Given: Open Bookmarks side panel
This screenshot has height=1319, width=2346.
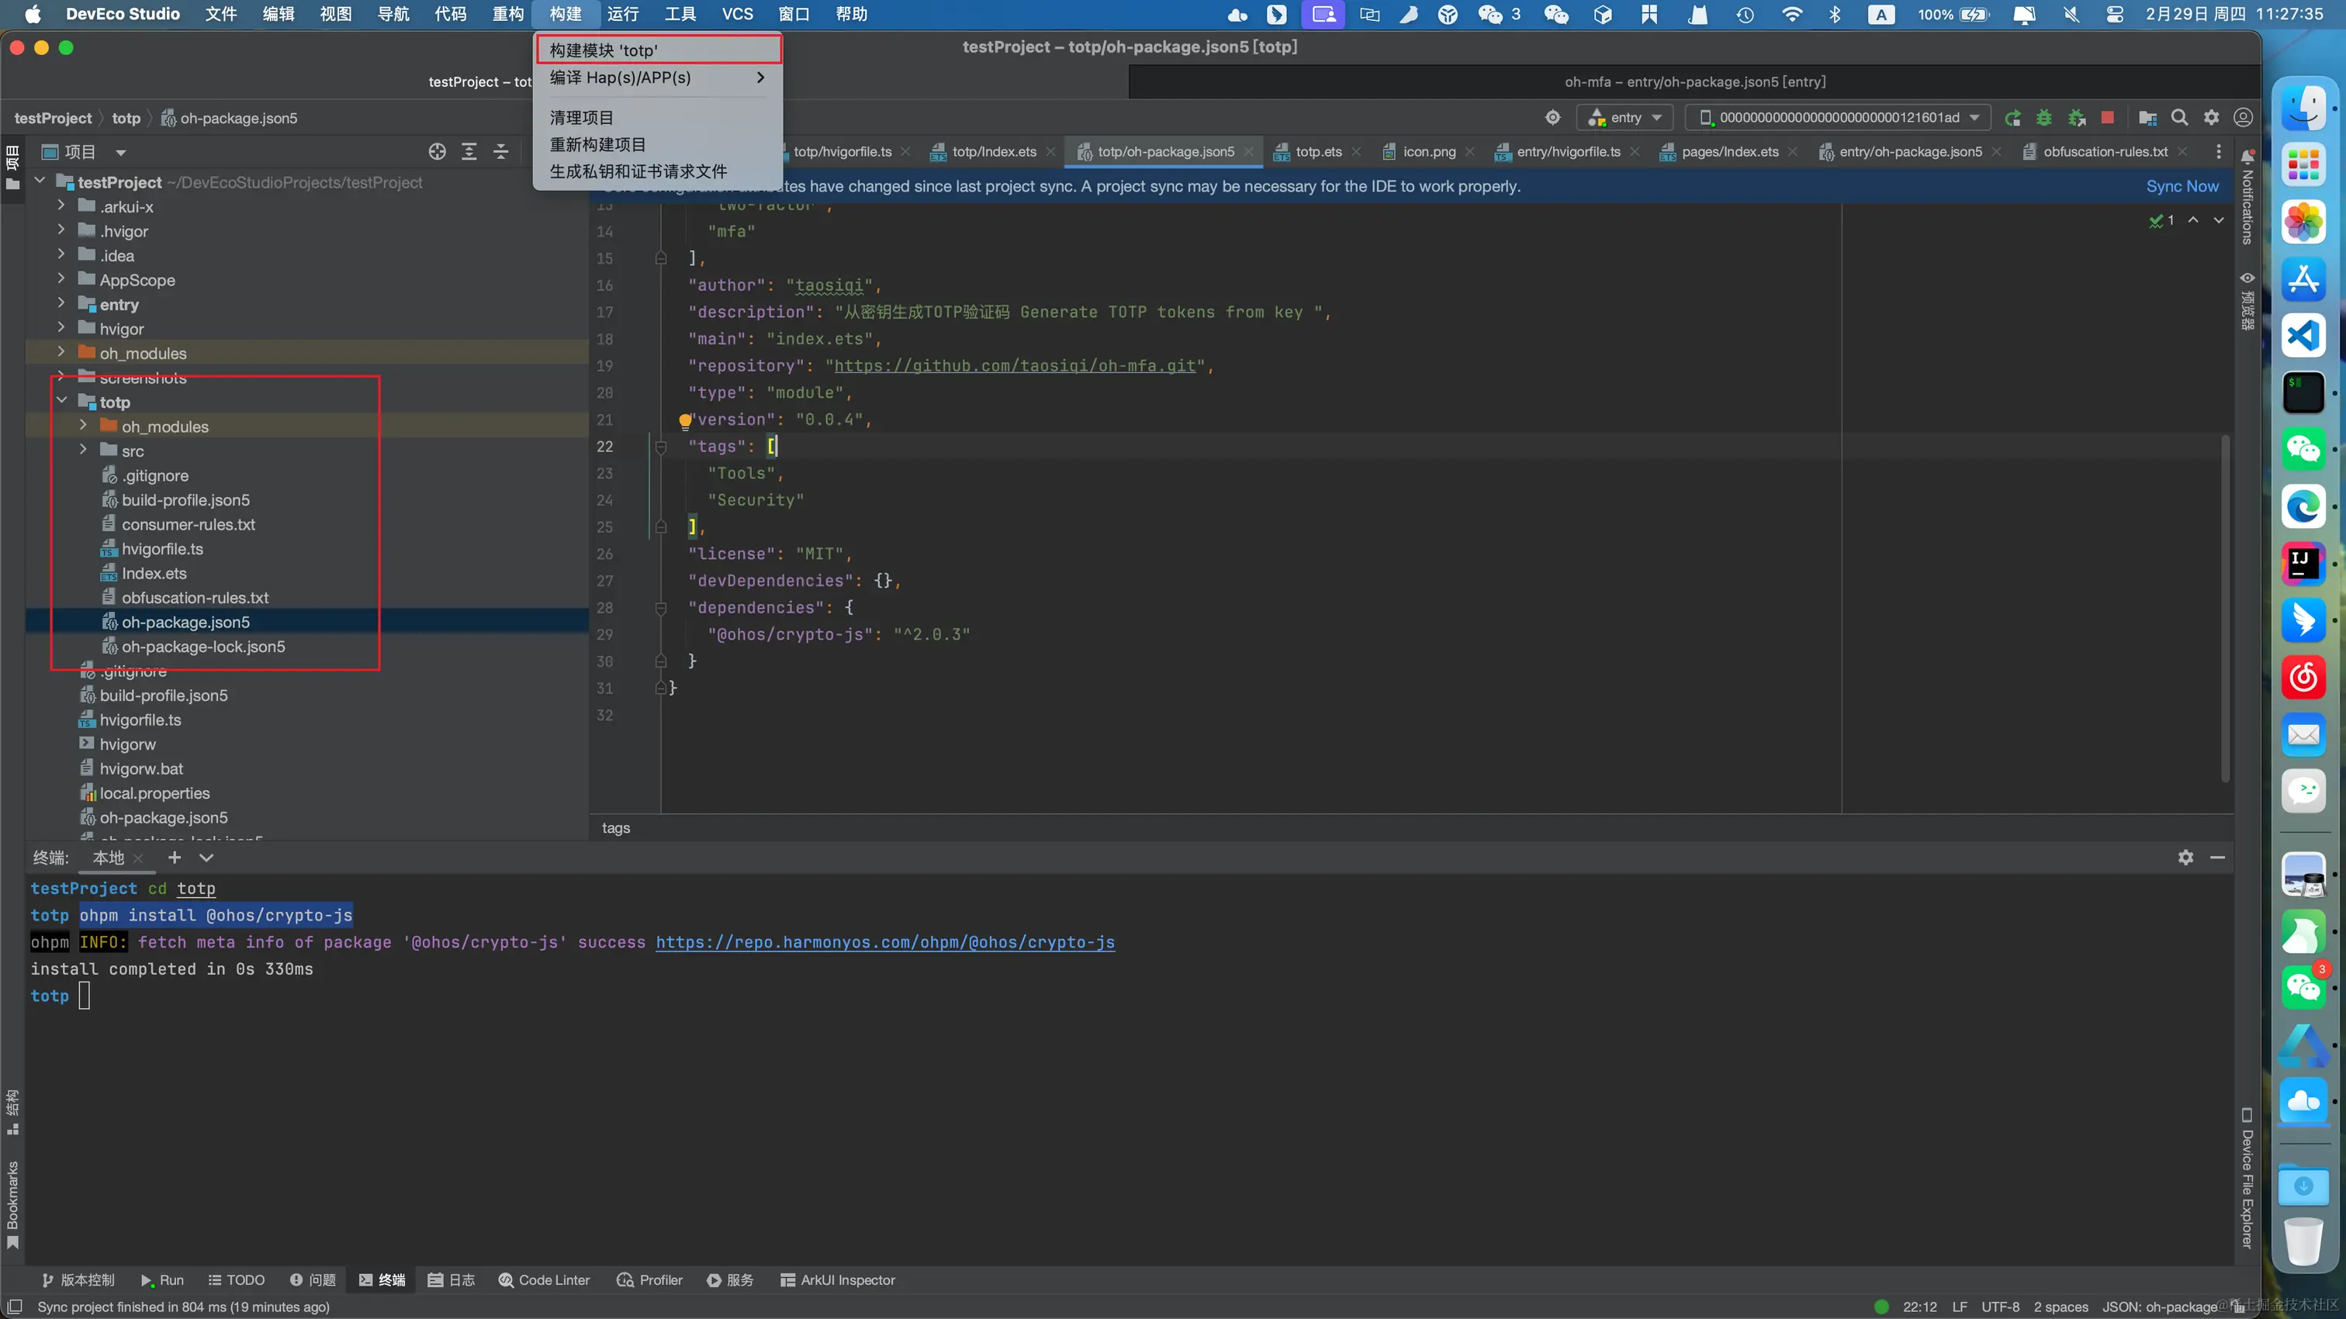Looking at the screenshot, I should 12,1206.
